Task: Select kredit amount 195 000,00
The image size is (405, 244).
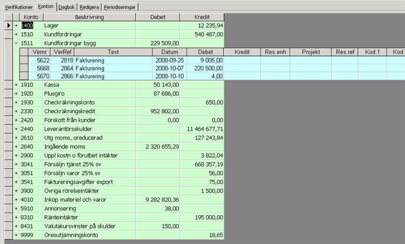Action: [x=202, y=217]
